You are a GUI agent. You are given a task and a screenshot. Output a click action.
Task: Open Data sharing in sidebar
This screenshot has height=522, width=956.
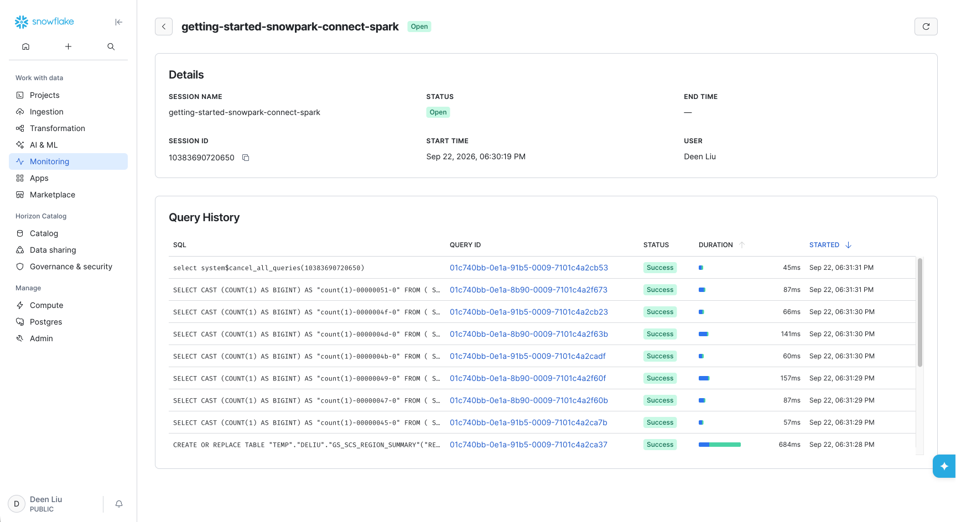(68, 250)
